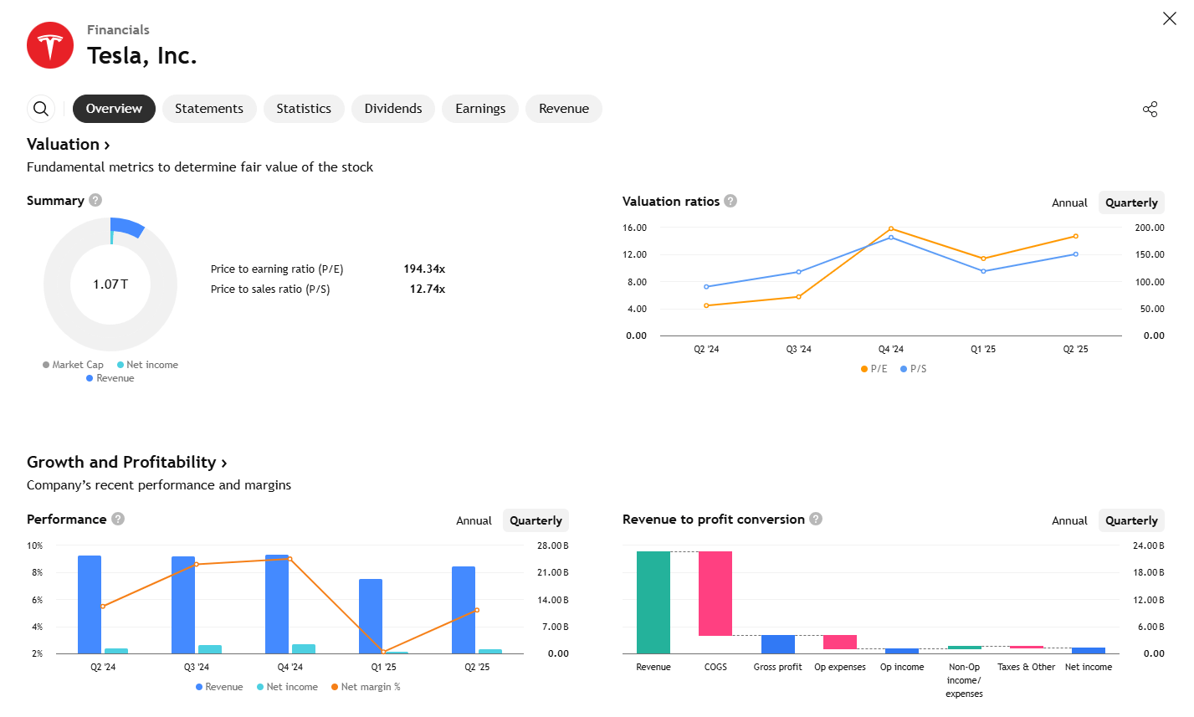Toggle Market Cap legend in Summary
The image size is (1194, 717).
73,365
